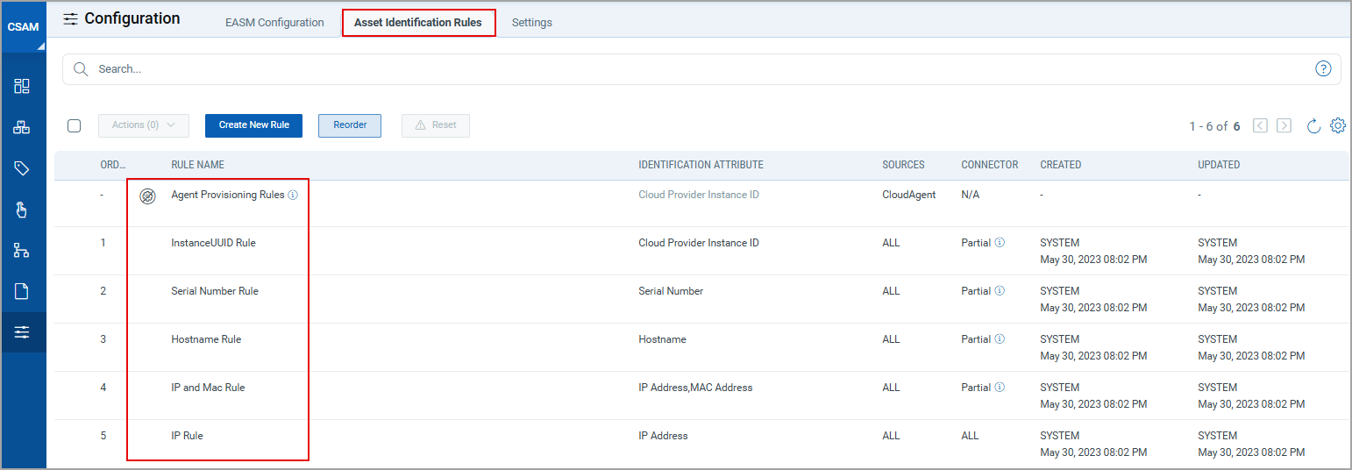Click the CloudAgent source cell
The height and width of the screenshot is (470, 1352).
point(909,195)
